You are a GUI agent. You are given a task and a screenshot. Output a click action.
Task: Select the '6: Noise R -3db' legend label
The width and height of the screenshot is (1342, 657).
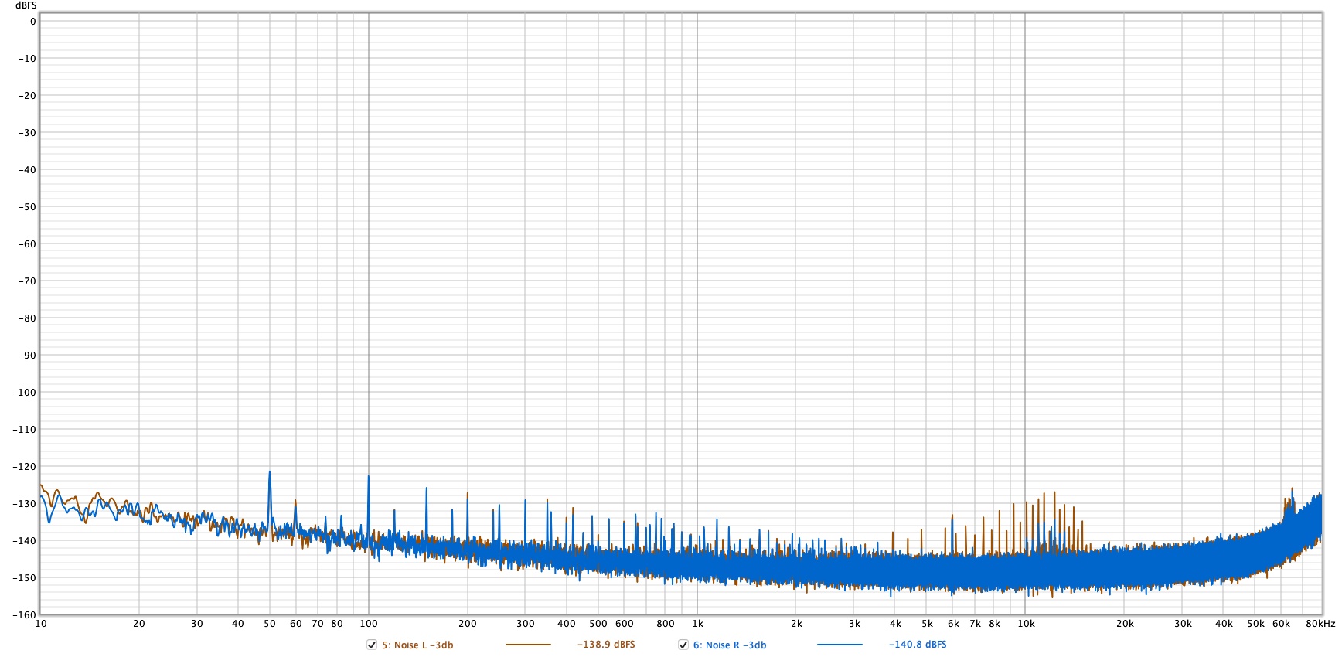coord(730,645)
